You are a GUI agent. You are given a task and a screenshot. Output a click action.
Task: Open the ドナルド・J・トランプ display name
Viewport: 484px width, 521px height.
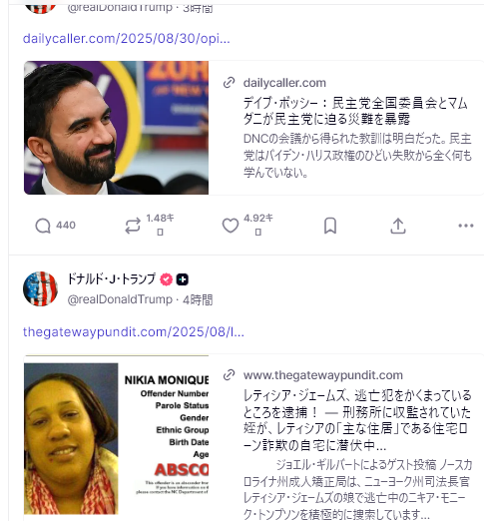tap(112, 279)
